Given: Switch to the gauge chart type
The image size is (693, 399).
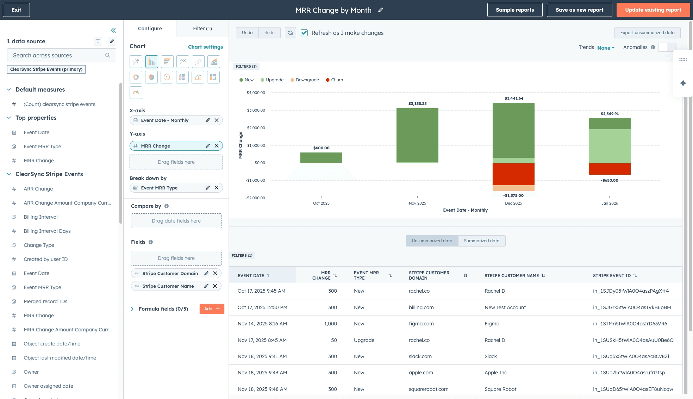Looking at the screenshot, I should pyautogui.click(x=136, y=93).
